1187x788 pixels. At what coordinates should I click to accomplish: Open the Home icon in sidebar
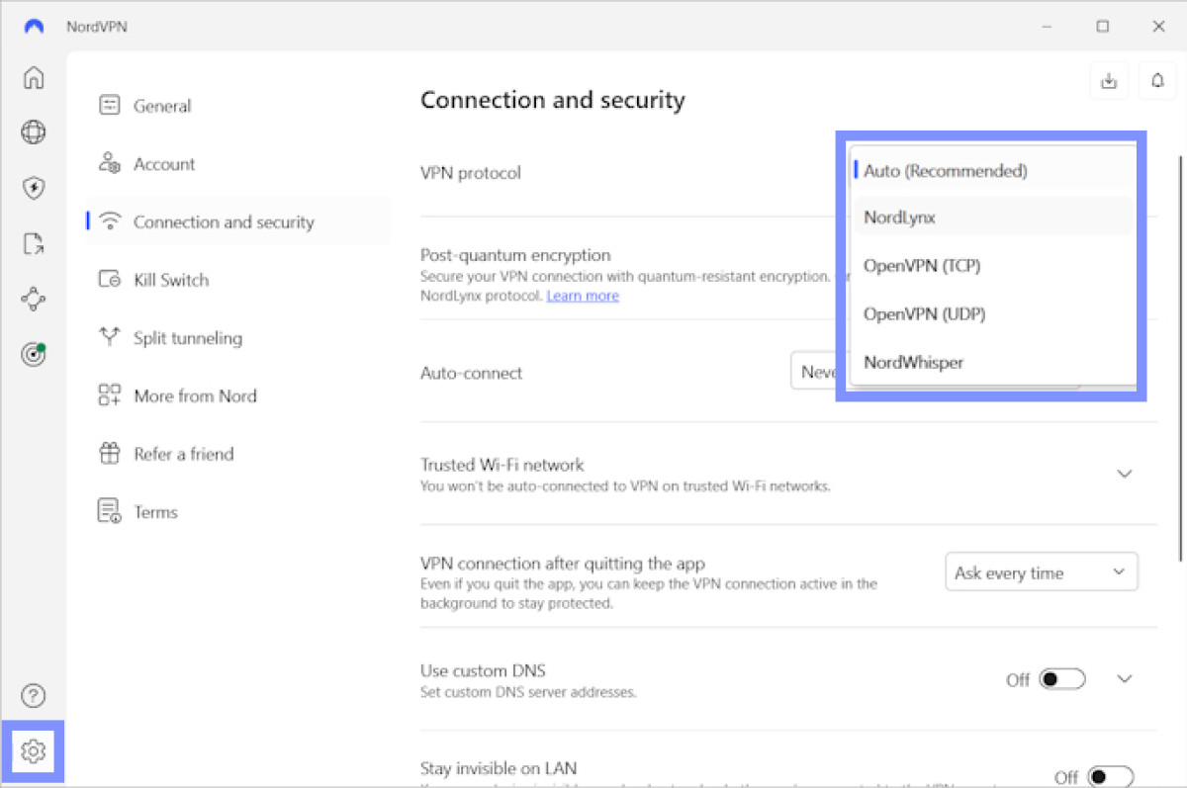pyautogui.click(x=34, y=77)
